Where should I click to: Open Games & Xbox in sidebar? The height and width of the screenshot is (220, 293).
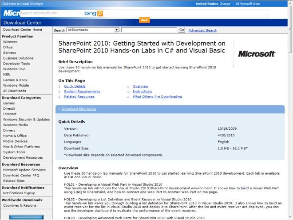16,80
